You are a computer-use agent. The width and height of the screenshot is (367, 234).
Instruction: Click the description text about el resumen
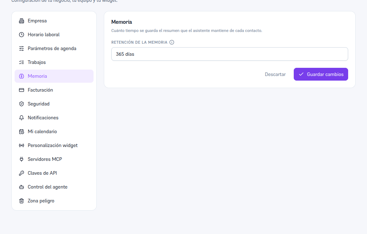[187, 31]
